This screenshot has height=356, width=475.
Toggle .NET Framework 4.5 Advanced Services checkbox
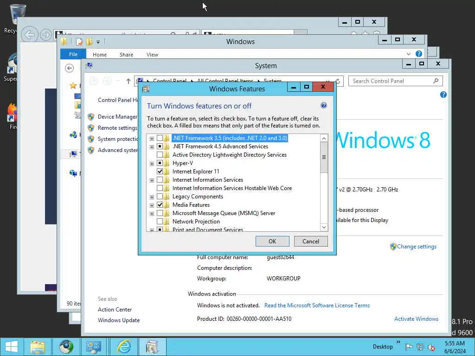[160, 146]
